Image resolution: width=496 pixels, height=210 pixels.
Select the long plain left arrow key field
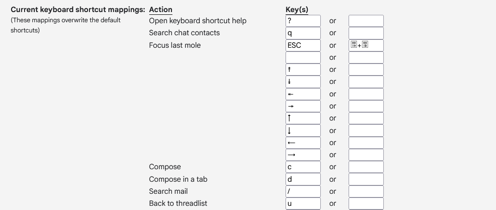(303, 143)
